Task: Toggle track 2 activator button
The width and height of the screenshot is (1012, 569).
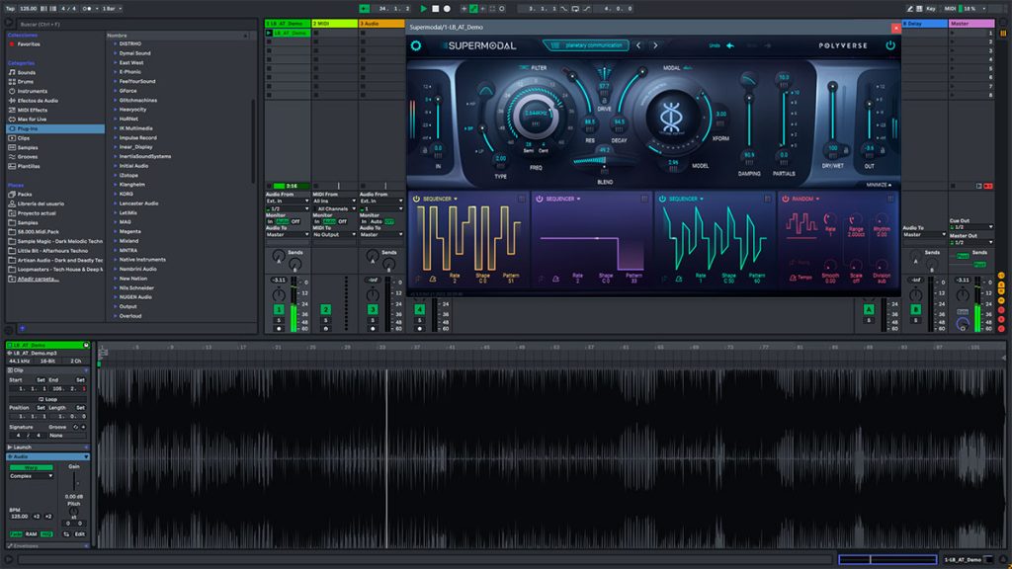Action: click(x=326, y=309)
